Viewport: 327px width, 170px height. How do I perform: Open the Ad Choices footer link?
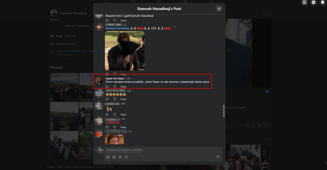tap(88, 167)
